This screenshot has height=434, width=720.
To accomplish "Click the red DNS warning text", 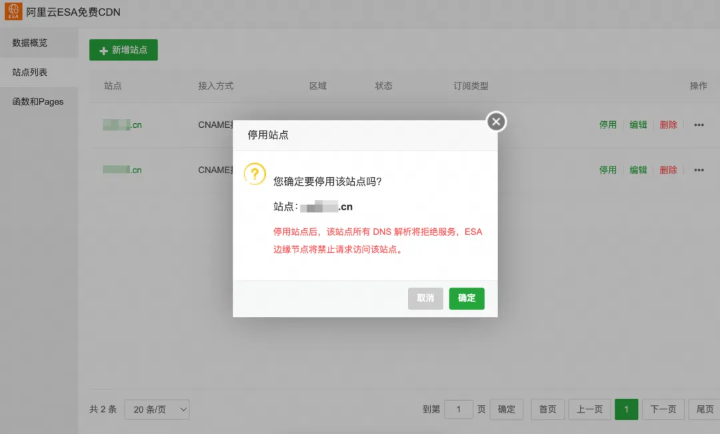I will 377,240.
